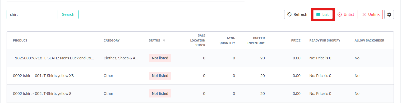
Task: Click the READY FOR SHOPIFY column header
Action: tap(325, 40)
